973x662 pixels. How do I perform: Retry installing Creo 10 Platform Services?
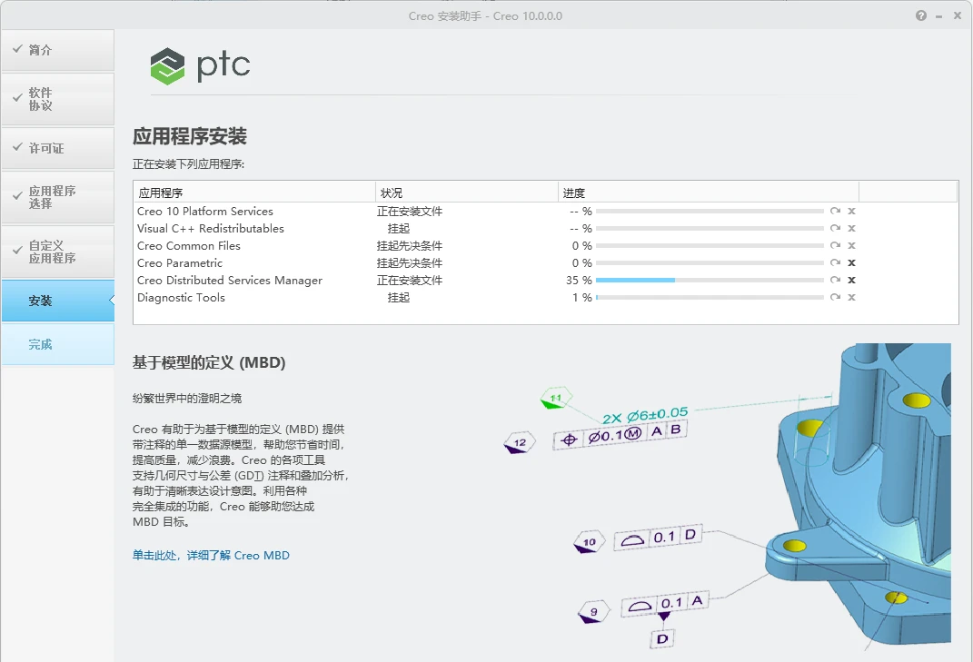(835, 211)
